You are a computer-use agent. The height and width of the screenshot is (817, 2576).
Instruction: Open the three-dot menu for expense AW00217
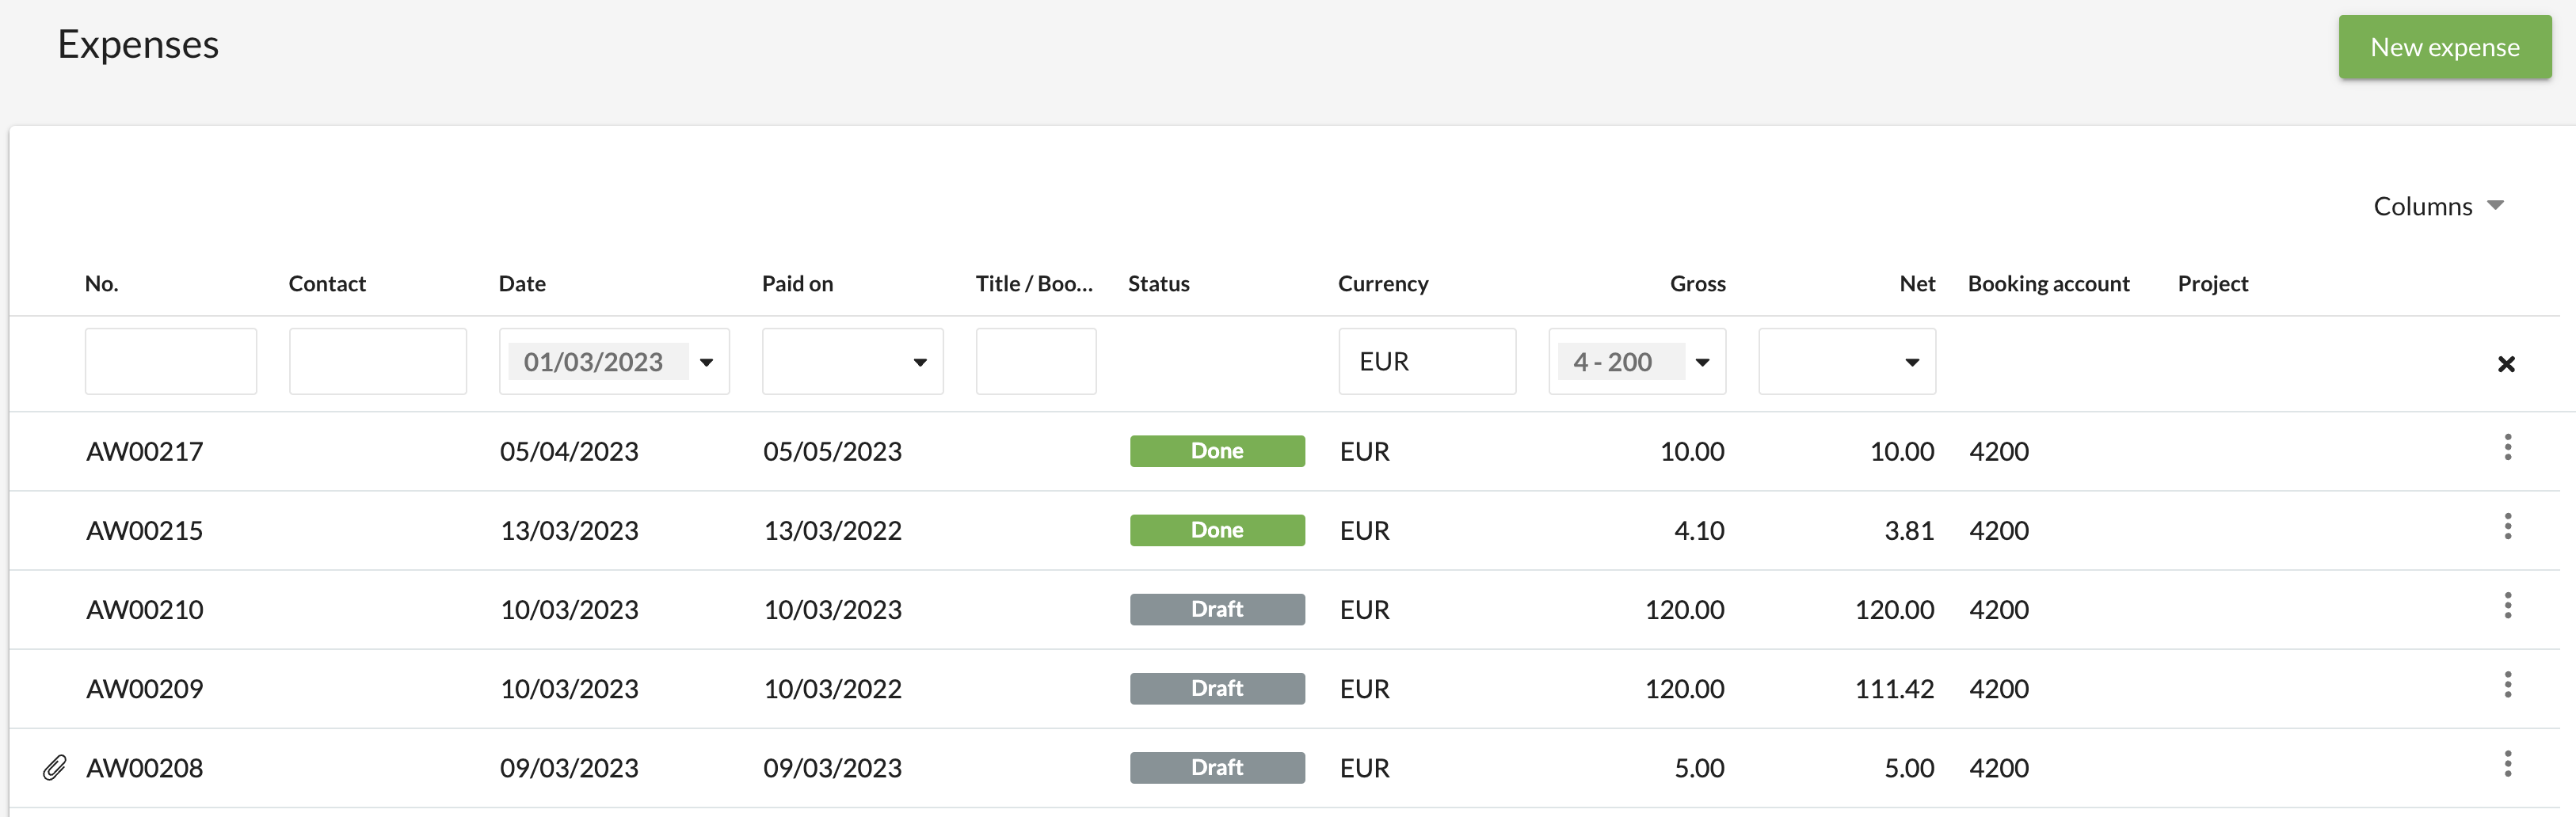(2507, 448)
